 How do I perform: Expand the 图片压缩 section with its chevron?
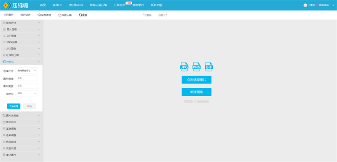coord(39,29)
